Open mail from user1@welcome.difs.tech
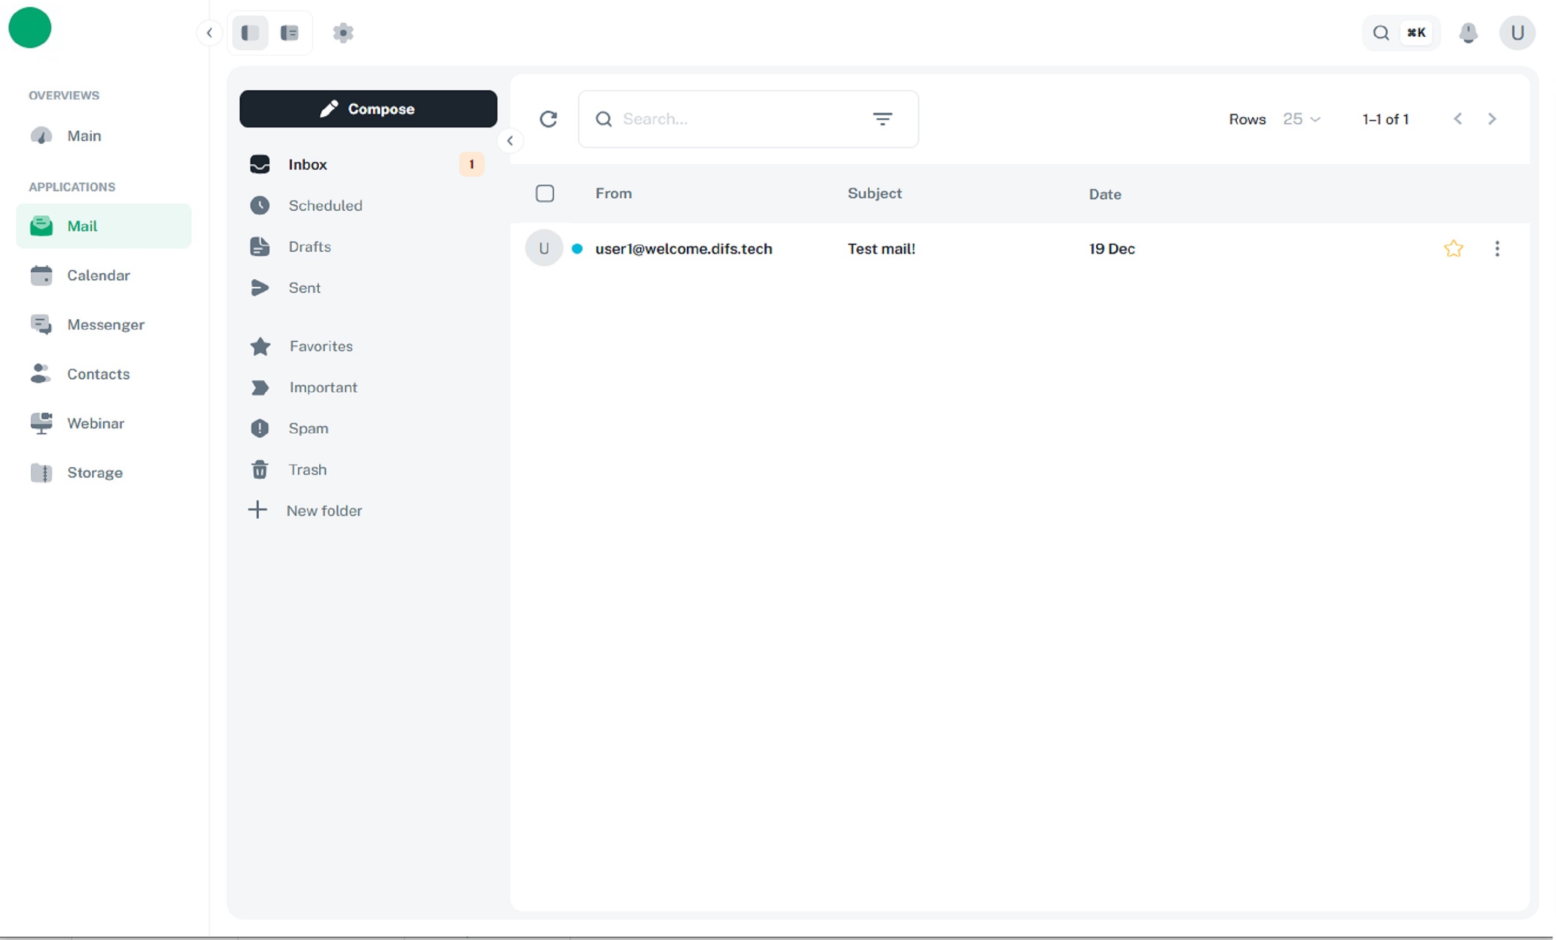Image resolution: width=1556 pixels, height=940 pixels. [x=684, y=248]
